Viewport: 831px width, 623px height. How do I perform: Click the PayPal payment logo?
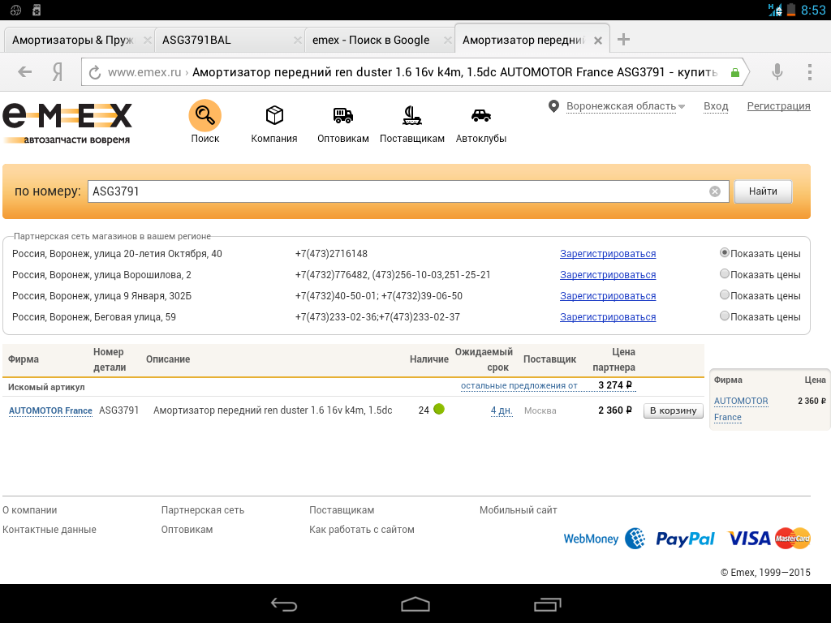pos(685,539)
